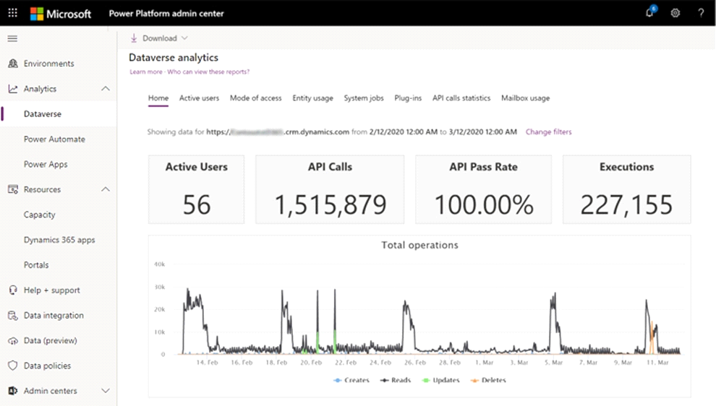Open the notifications bell icon
This screenshot has height=406, width=716.
coord(649,13)
